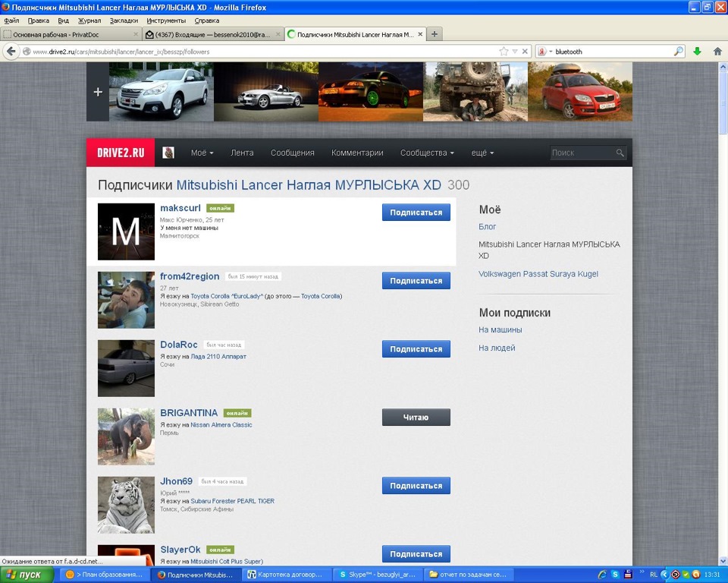728x583 pixels.
Task: Add car with plus tile in photo strip
Action: [98, 92]
